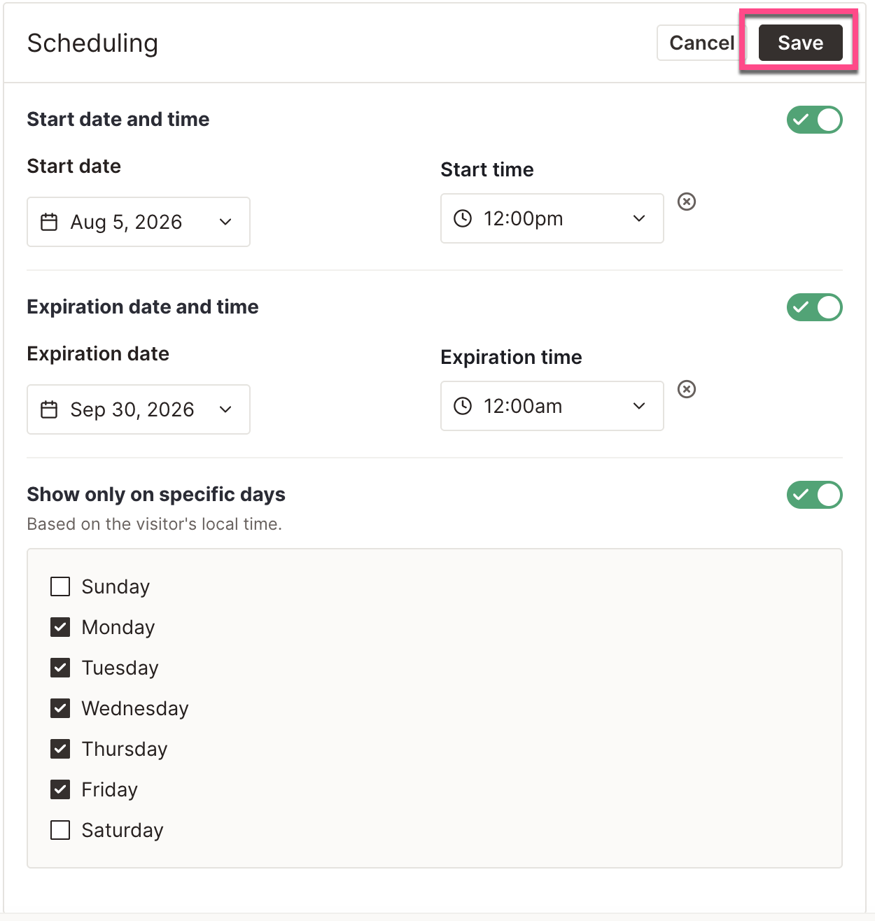Turn off Expiration date and time toggle
This screenshot has width=875, height=921.
pyautogui.click(x=814, y=307)
